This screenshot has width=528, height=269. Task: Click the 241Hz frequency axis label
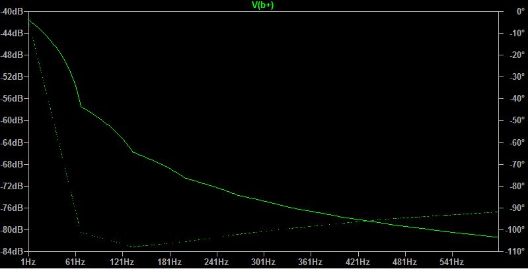click(217, 262)
